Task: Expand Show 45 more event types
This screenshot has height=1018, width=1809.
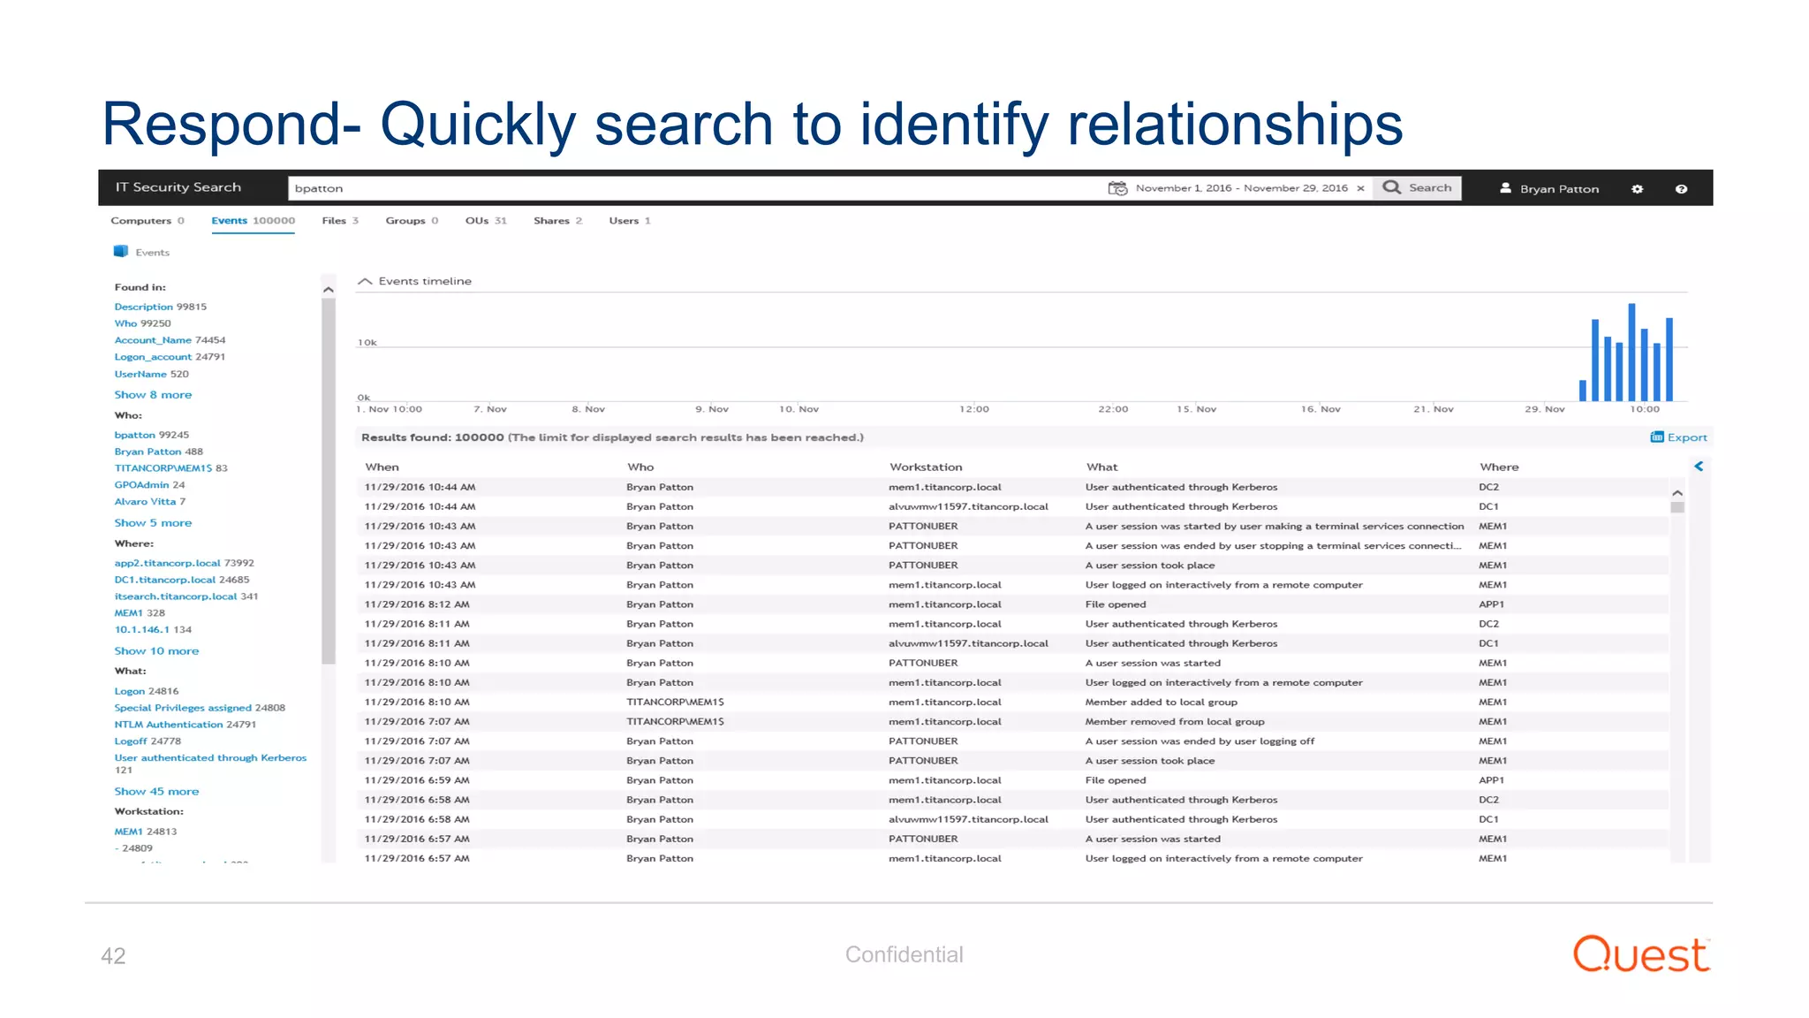Action: [156, 792]
